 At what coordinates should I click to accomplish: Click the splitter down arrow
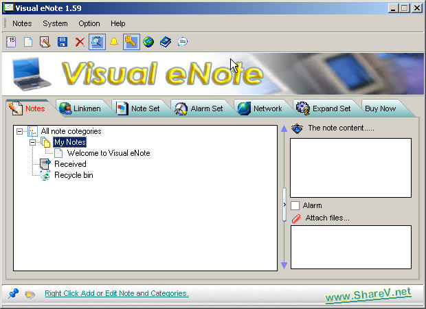(284, 266)
